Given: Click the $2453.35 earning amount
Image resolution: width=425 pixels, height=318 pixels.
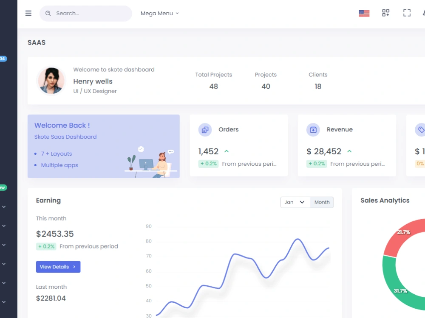Looking at the screenshot, I should 55,234.
